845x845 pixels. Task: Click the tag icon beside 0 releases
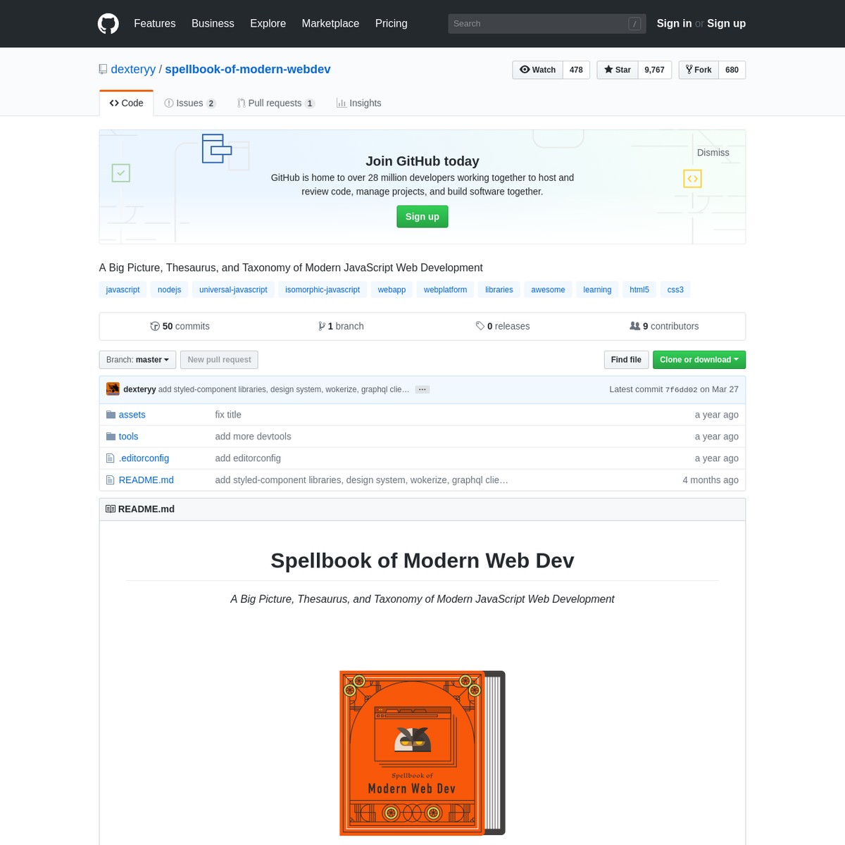tap(480, 326)
